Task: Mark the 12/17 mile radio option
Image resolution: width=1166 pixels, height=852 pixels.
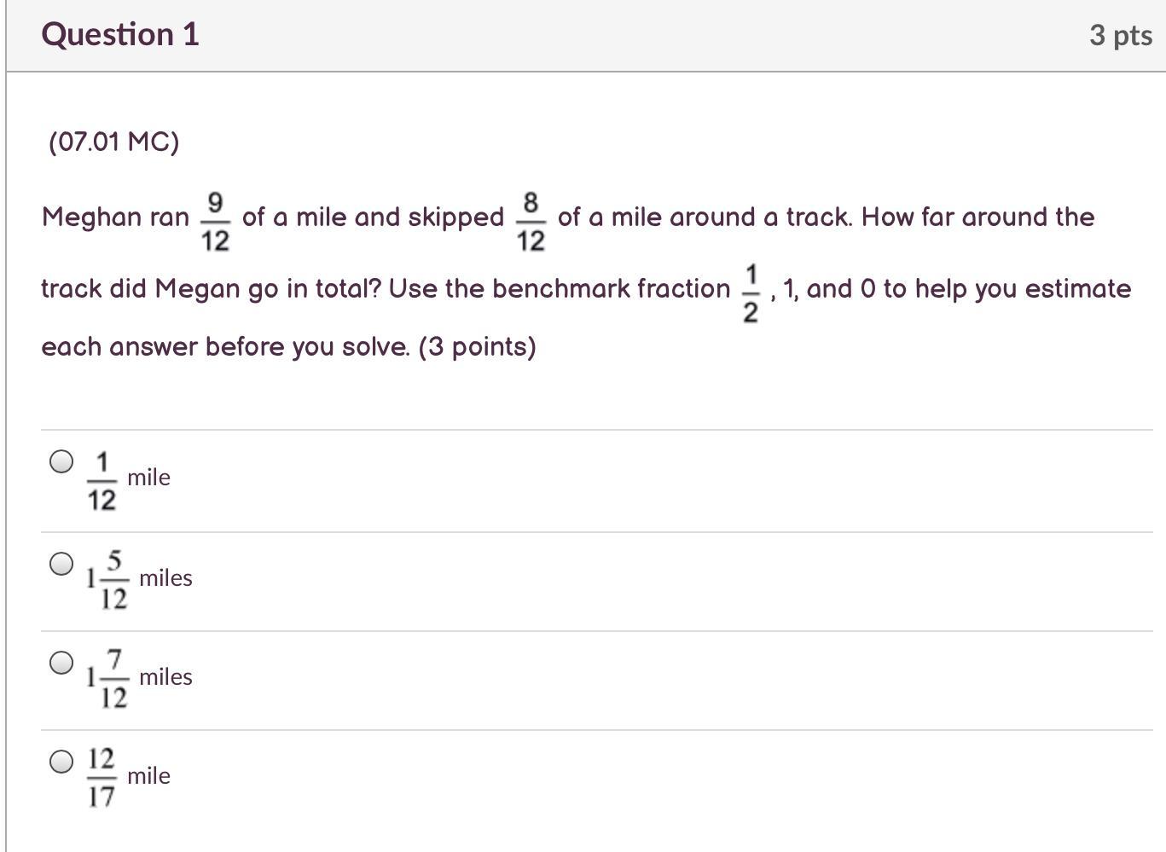Action: point(61,762)
